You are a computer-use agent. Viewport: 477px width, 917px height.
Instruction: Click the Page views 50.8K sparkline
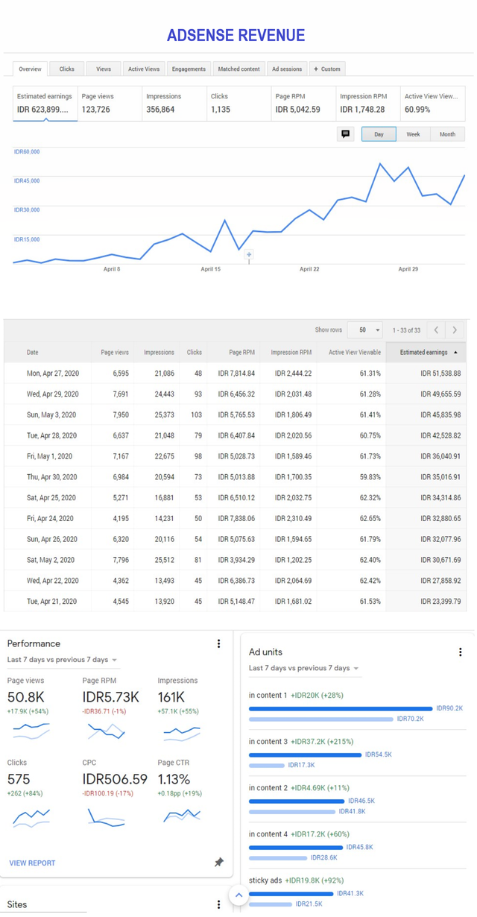click(31, 731)
